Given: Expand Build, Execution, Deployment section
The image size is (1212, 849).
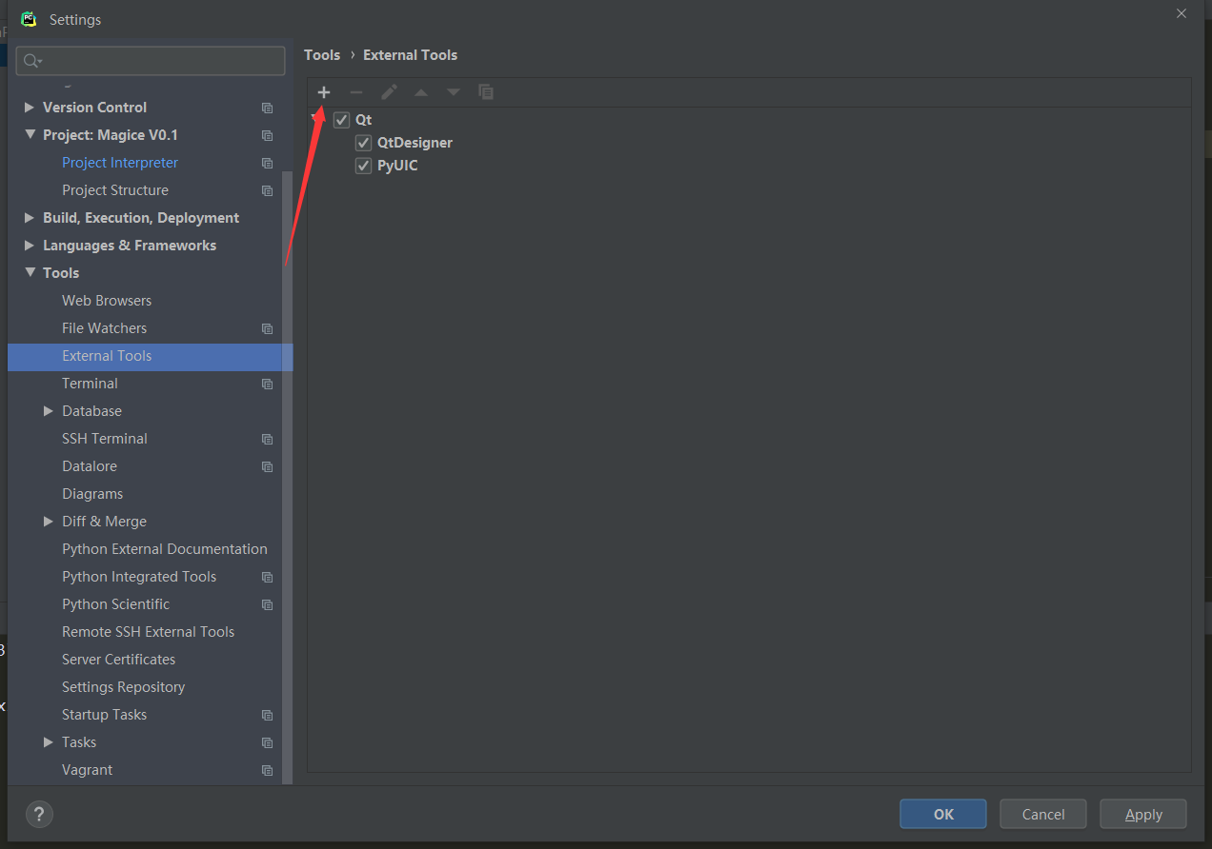Looking at the screenshot, I should [x=30, y=218].
